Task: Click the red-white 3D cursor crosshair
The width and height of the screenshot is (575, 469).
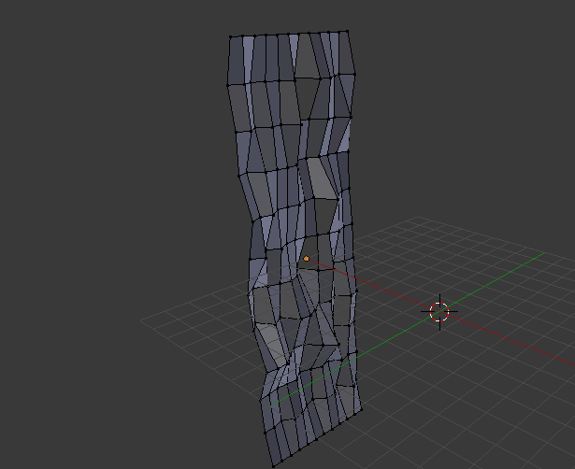Action: pyautogui.click(x=439, y=312)
